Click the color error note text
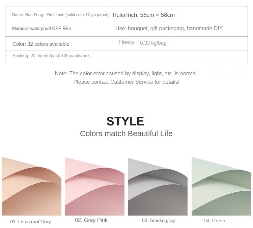 (x=126, y=73)
